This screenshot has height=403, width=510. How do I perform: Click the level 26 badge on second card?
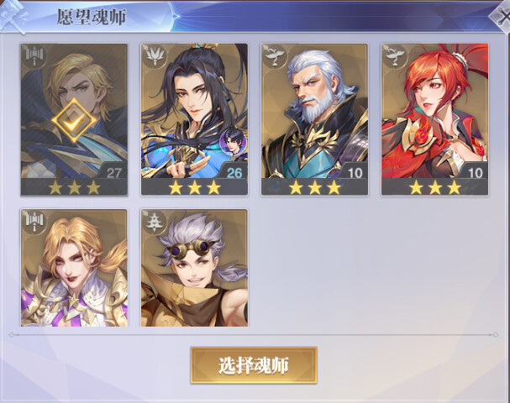click(234, 171)
